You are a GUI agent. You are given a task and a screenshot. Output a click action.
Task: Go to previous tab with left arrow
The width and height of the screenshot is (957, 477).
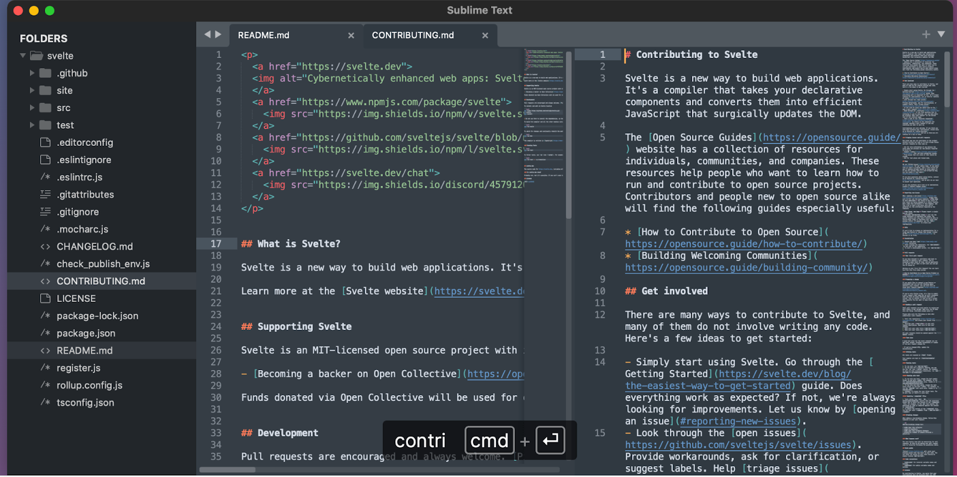(x=208, y=35)
